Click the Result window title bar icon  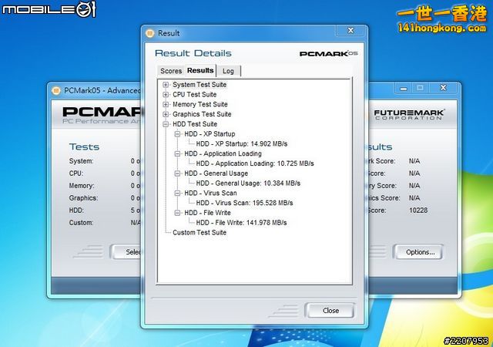[150, 33]
